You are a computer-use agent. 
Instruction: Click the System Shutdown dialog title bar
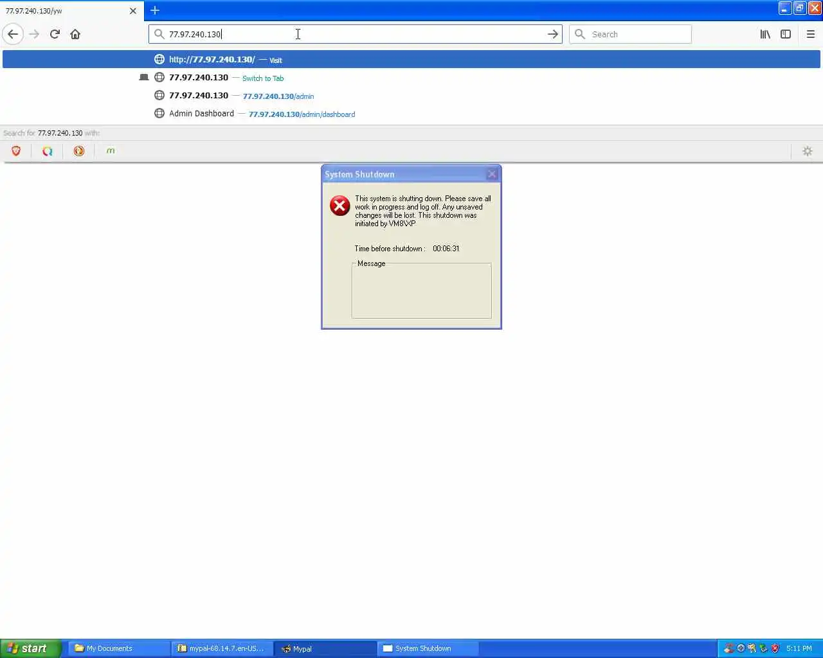pyautogui.click(x=411, y=174)
